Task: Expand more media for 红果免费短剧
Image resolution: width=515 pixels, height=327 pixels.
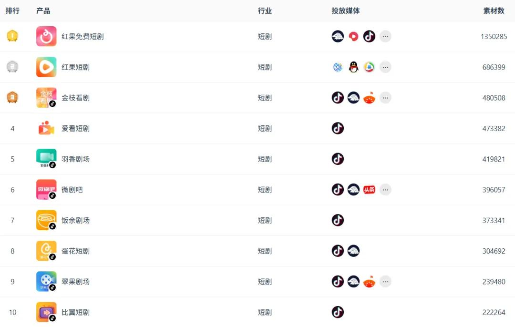Action: [x=385, y=36]
